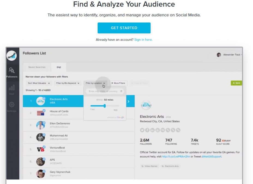Follow the Sign in here link
Image resolution: width=253 pixels, height=184 pixels.
(x=143, y=40)
